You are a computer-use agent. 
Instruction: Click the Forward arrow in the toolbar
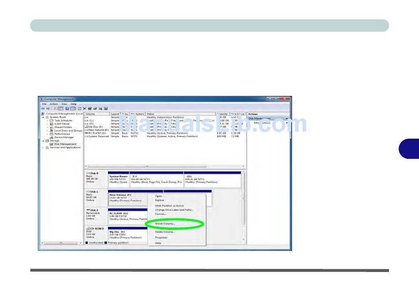point(48,109)
